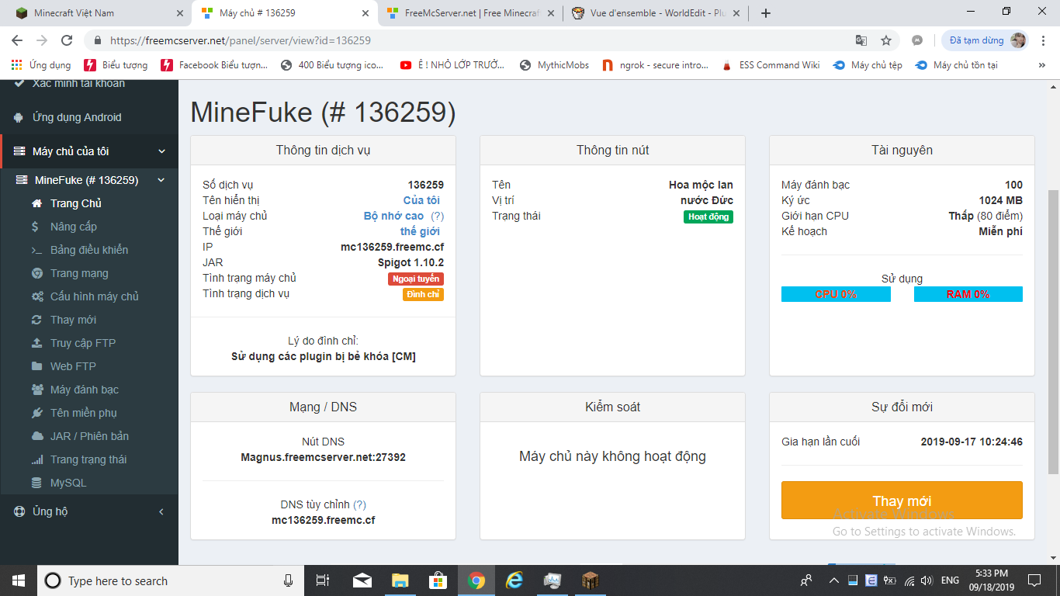Viewport: 1060px width, 596px height.
Task: Reload the current page
Action: click(x=67, y=40)
